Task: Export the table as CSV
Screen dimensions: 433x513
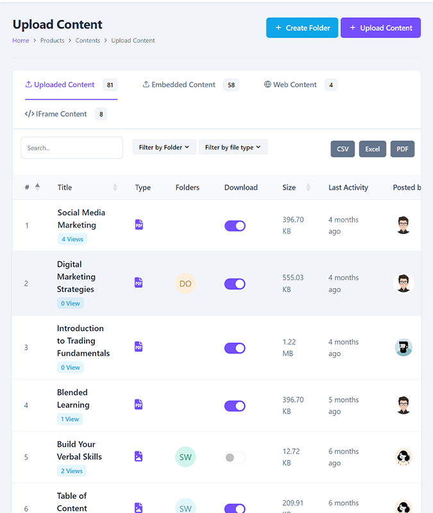Action: pos(343,149)
